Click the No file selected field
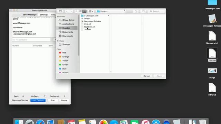The image size is (221, 124). pyautogui.click(x=31, y=40)
